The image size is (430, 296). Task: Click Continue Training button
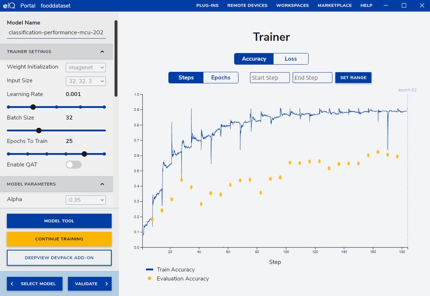coord(59,239)
